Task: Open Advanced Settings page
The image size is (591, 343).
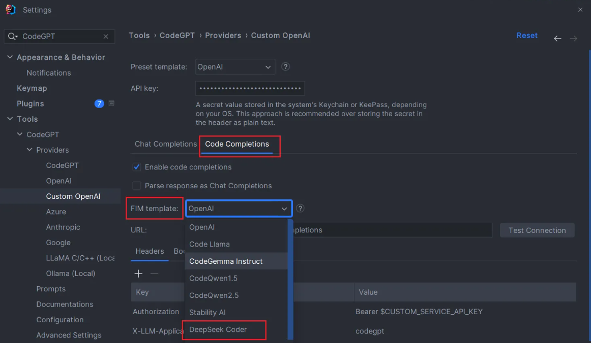Action: tap(69, 335)
